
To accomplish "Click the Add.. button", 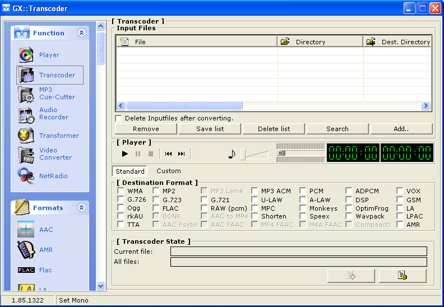I will 401,129.
